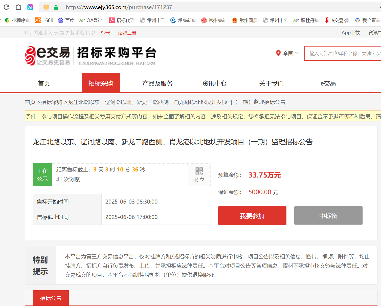Open the 常高新集 bookmark

click(x=183, y=20)
